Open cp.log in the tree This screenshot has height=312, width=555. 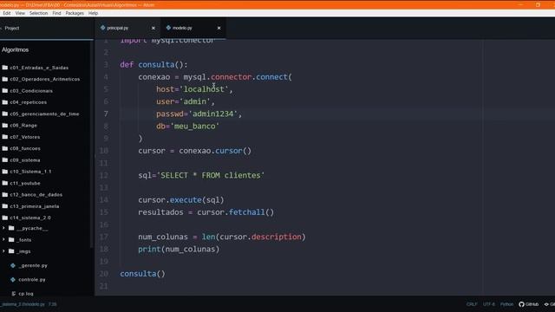(26, 294)
